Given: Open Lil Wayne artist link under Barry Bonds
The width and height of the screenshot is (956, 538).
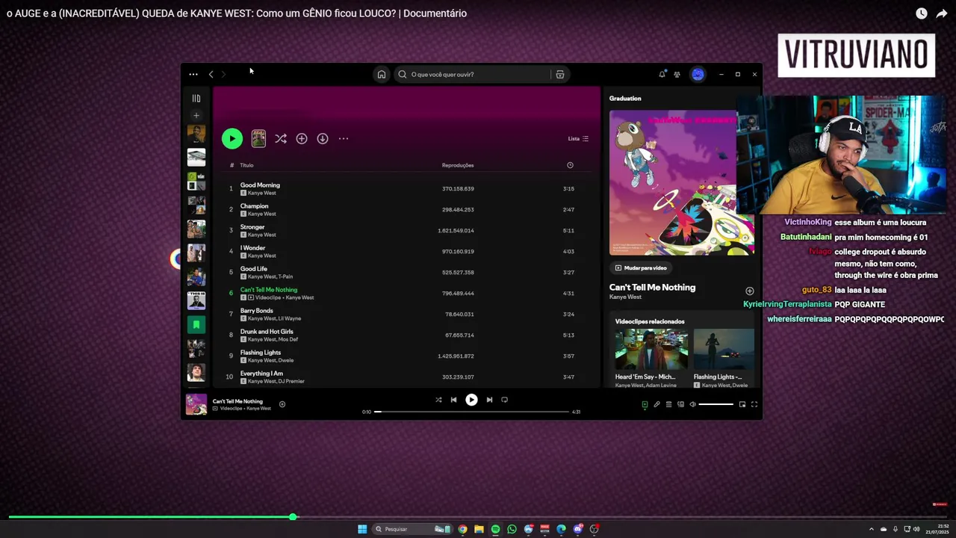Looking at the screenshot, I should pos(290,318).
